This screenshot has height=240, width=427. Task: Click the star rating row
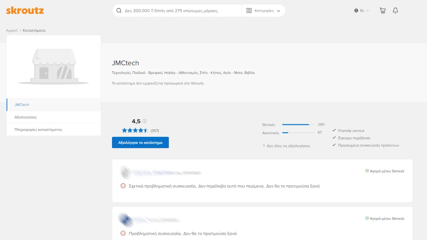click(135, 130)
